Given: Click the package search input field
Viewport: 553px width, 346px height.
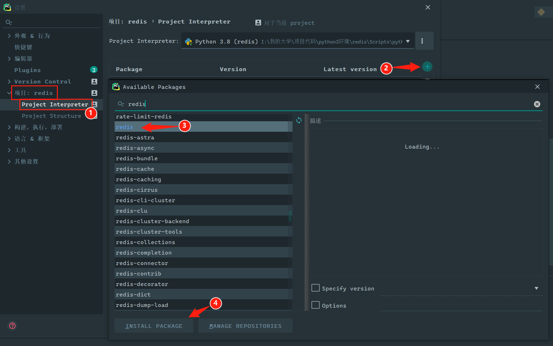Looking at the screenshot, I should click(x=329, y=104).
